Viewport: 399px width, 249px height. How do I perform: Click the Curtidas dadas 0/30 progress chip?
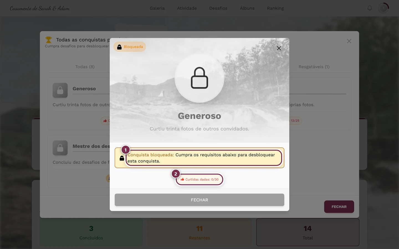pyautogui.click(x=199, y=179)
